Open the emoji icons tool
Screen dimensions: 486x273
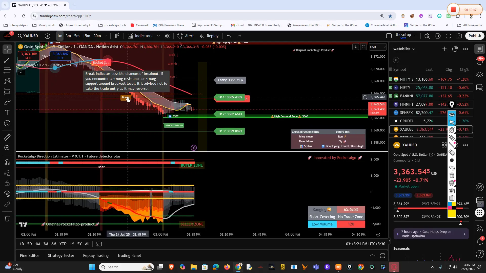(x=7, y=123)
